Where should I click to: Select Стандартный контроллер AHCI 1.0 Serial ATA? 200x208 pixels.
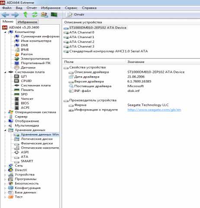point(109,51)
